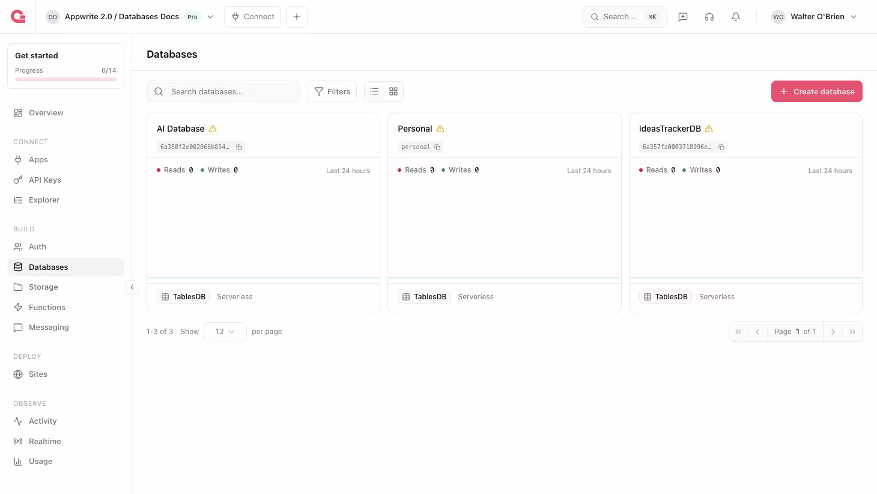The image size is (877, 494).
Task: Open the Walter O'Brien account menu
Action: (815, 17)
